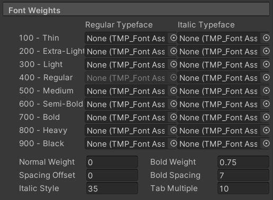Open object picker for 100 Thin italic typeface
This screenshot has height=200, width=273.
(266, 38)
